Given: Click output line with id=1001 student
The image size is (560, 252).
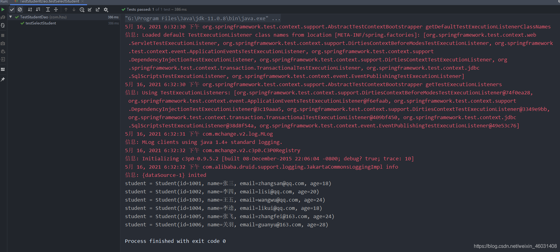Looking at the screenshot, I should pos(228,183).
